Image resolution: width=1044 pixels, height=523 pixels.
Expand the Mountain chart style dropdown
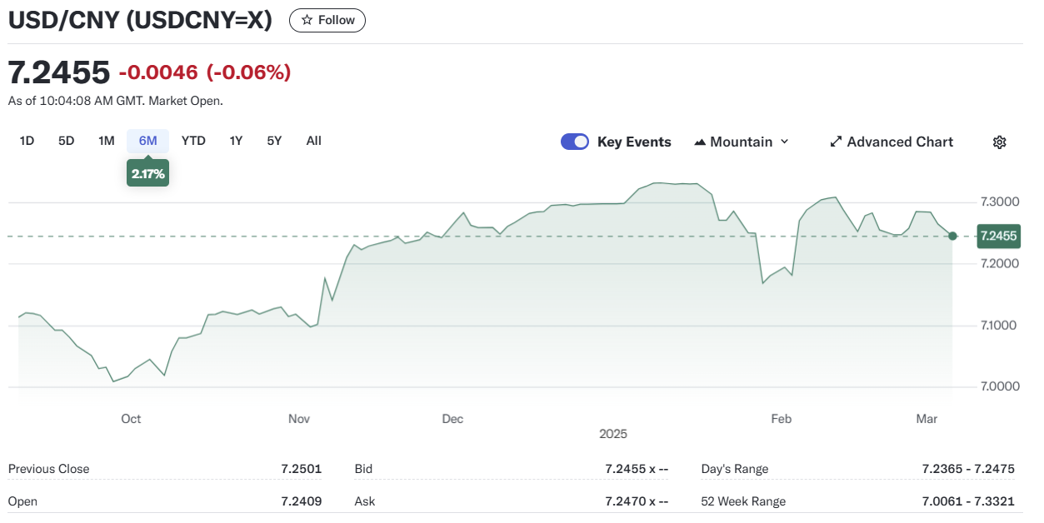741,142
